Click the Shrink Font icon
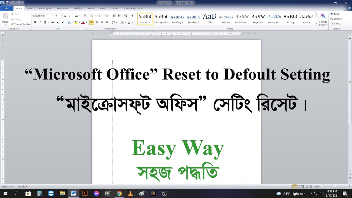This screenshot has width=352, height=198. (70, 16)
